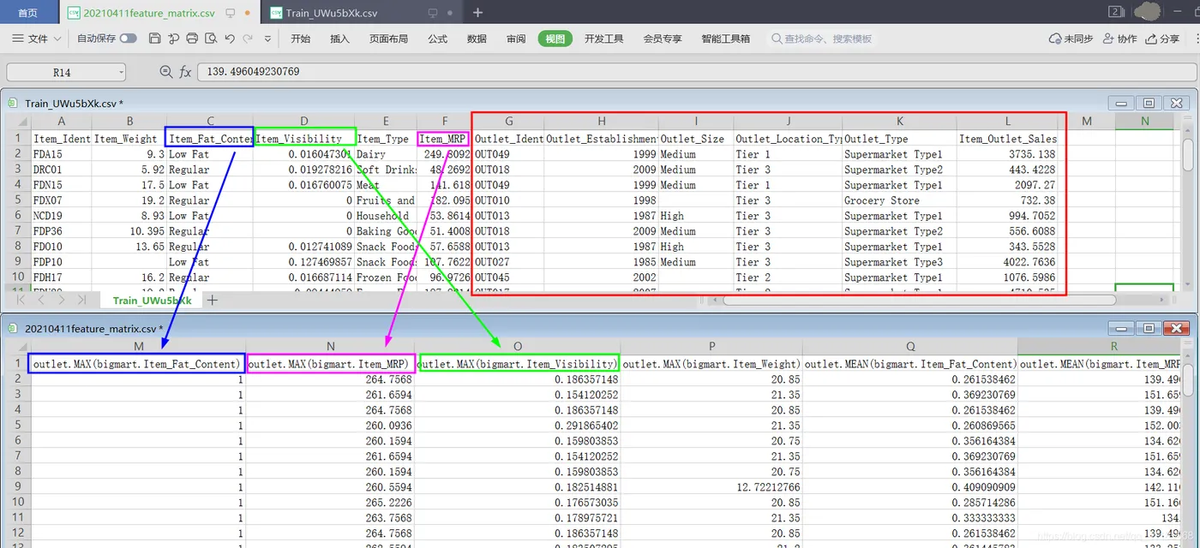
Task: Click cell FDA15 in Train sheet
Action: point(61,154)
